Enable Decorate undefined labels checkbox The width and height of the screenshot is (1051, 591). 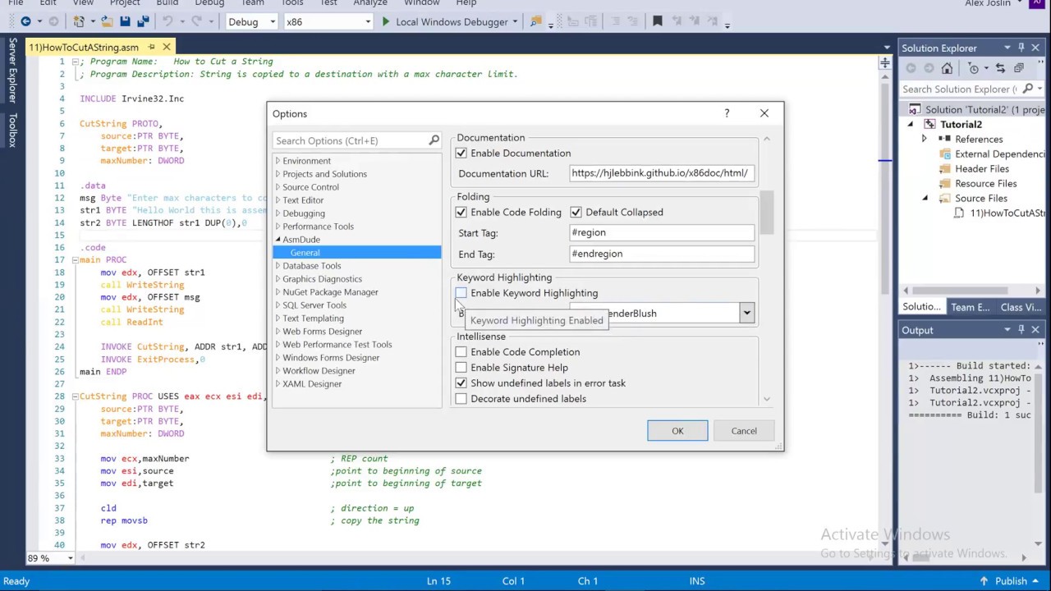tap(461, 399)
